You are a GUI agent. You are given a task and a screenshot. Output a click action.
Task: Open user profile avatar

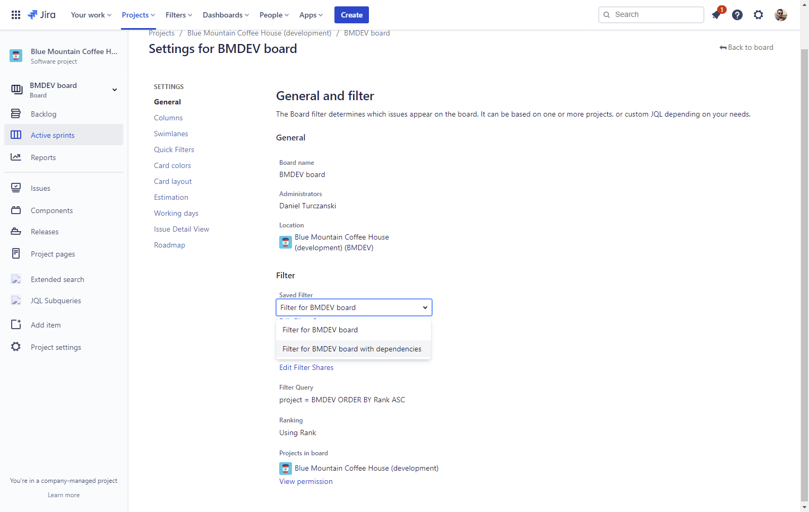click(x=781, y=15)
